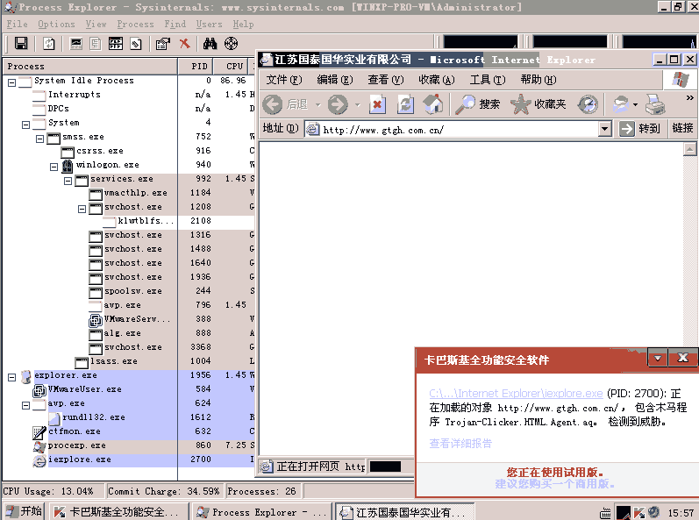
Task: Open the File menu in Process Explorer
Action: (x=17, y=24)
